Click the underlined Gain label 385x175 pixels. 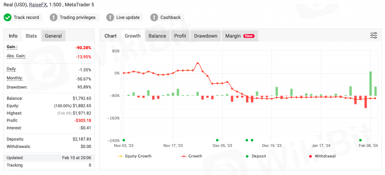click(12, 47)
